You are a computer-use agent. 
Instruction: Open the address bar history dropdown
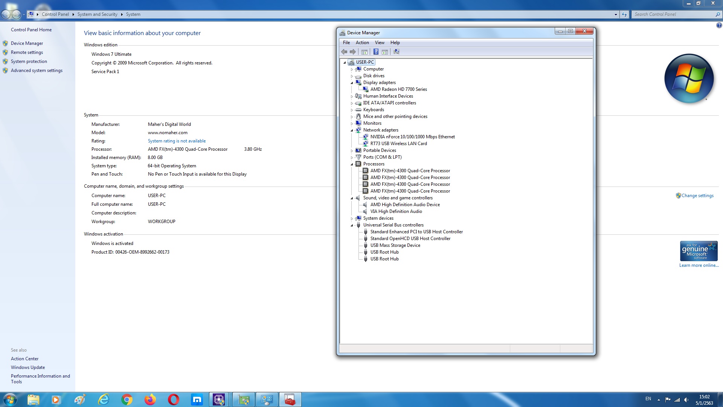coord(616,14)
